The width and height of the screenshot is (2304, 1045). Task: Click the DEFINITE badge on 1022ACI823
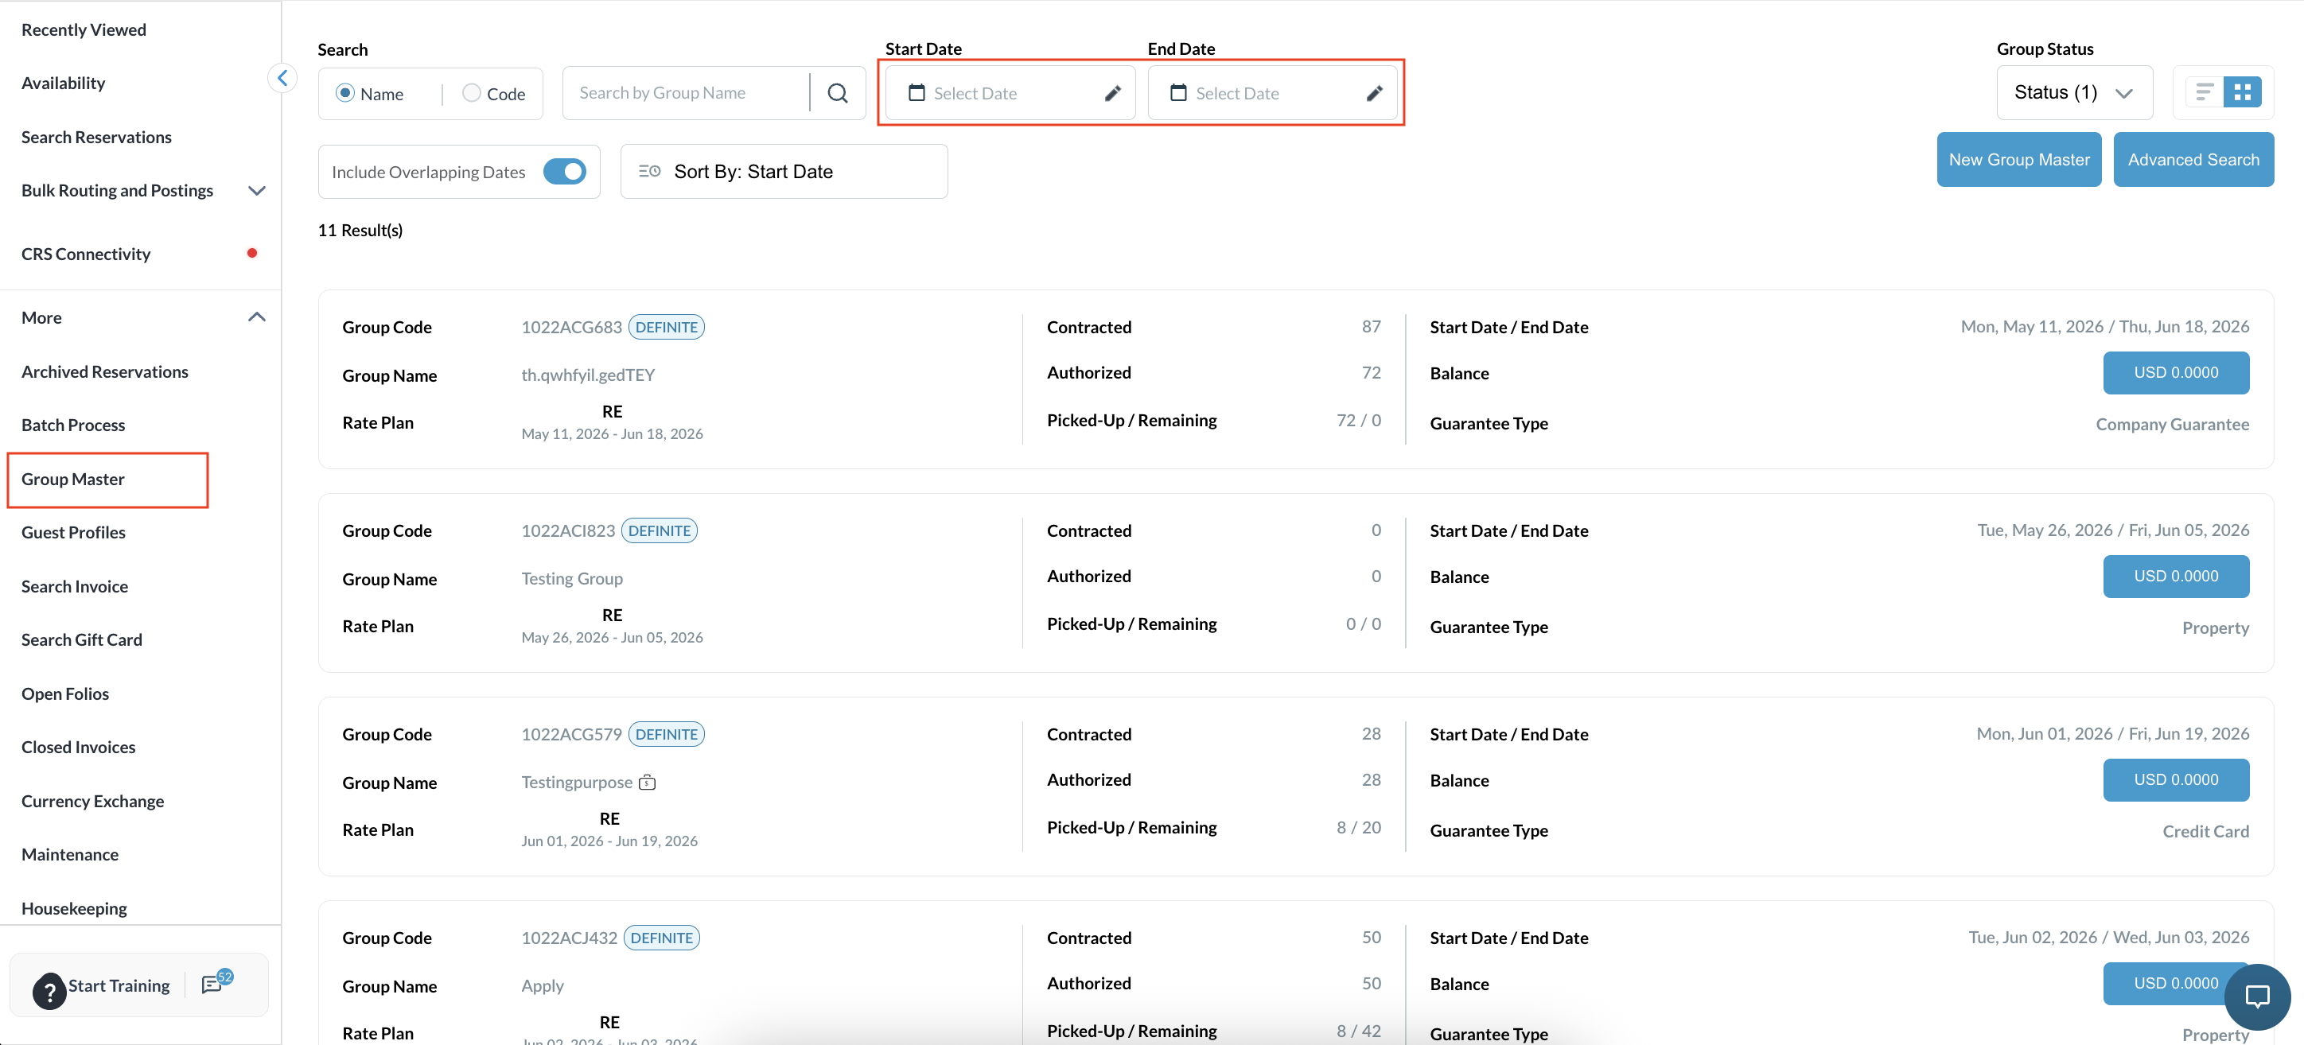coord(660,531)
